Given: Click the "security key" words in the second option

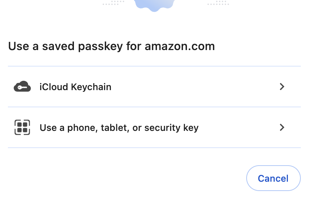Looking at the screenshot, I should click(171, 128).
